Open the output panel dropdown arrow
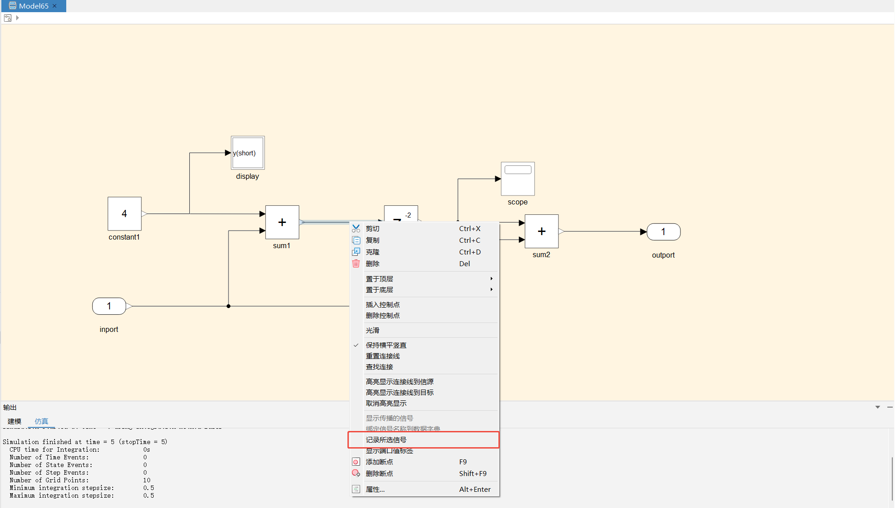Viewport: 895px width, 508px height. (877, 407)
